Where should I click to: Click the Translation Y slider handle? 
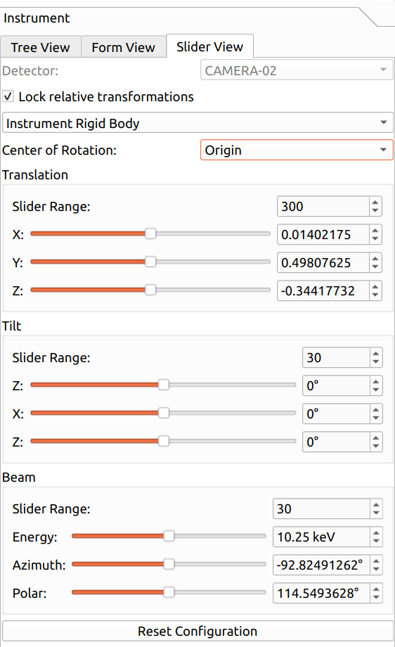150,262
